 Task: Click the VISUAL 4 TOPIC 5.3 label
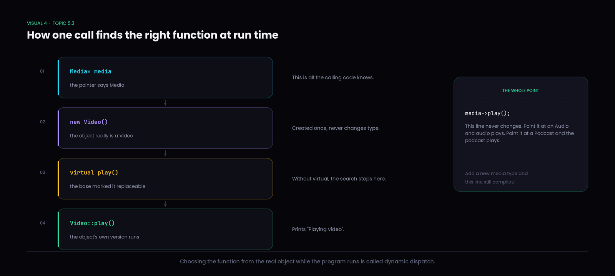tap(51, 23)
